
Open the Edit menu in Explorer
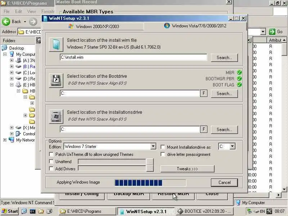point(18,12)
